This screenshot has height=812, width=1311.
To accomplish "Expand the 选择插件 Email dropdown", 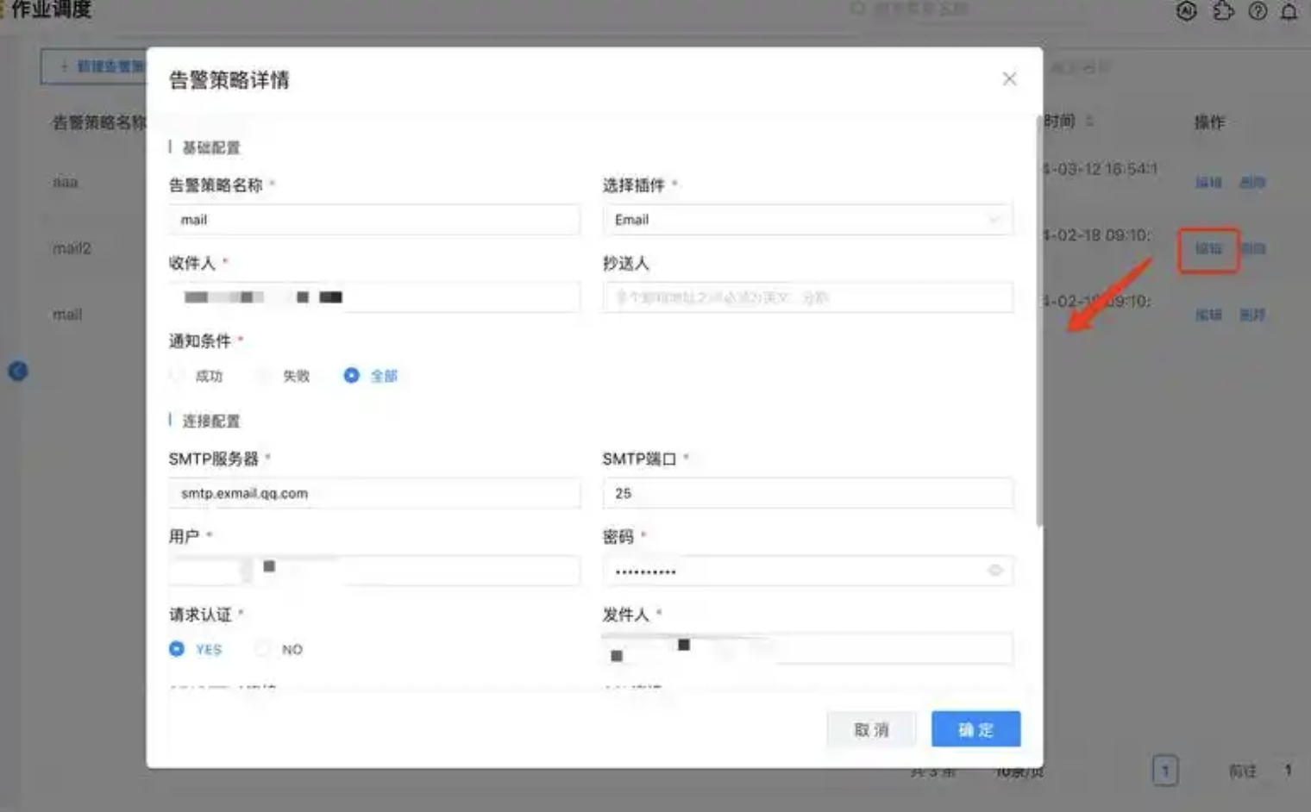I will (807, 220).
